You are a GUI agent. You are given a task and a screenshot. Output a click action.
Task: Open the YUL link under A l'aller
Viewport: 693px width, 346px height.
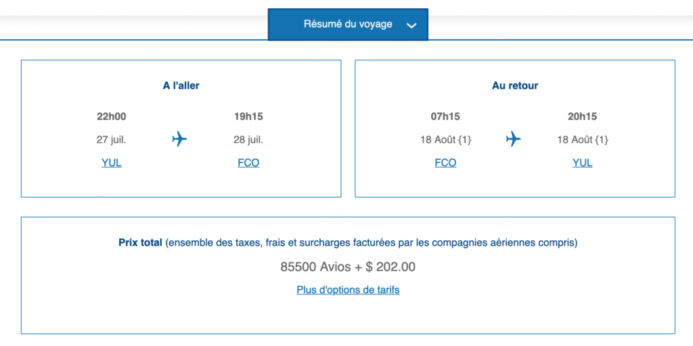(112, 163)
